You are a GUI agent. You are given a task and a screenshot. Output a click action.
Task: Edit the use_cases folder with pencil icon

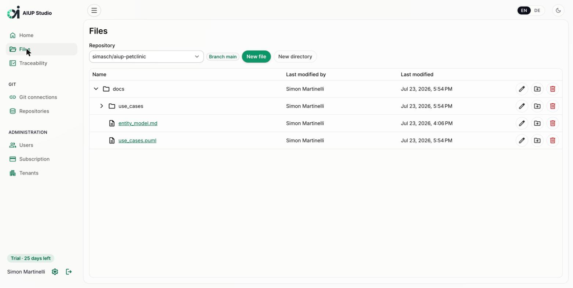[522, 106]
